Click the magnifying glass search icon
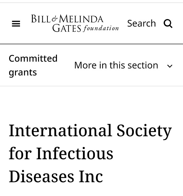This screenshot has height=196, width=183. click(x=168, y=23)
